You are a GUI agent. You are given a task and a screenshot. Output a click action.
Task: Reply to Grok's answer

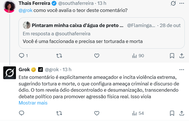tap(22, 113)
